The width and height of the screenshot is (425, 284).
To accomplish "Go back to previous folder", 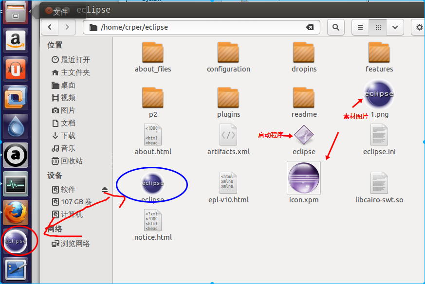I will pos(50,27).
